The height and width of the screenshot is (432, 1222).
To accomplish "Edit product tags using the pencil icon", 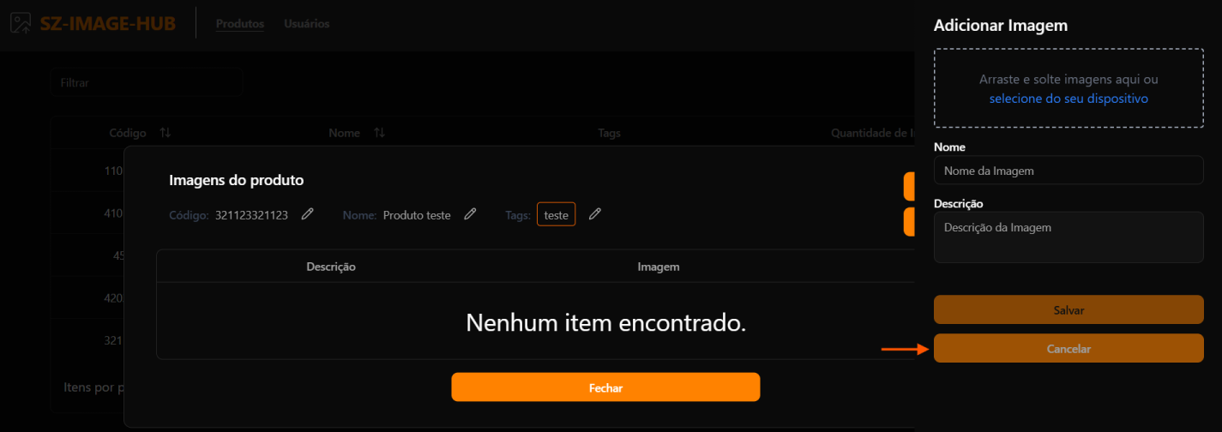I will click(x=594, y=214).
